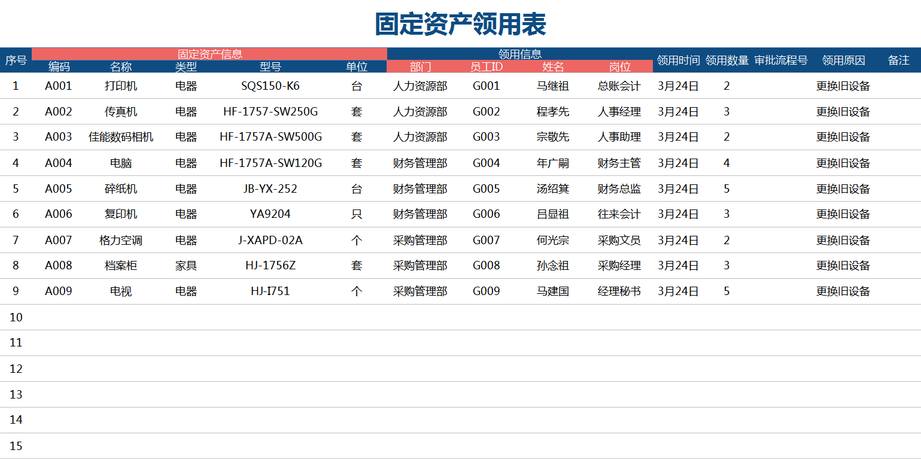Viewport: 921px width, 459px height.
Task: Select the position 采购文员
Action: 619,240
